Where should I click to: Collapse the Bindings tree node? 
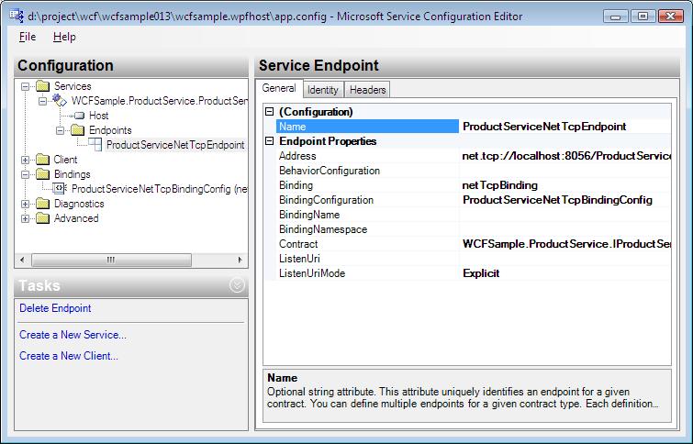[x=25, y=174]
